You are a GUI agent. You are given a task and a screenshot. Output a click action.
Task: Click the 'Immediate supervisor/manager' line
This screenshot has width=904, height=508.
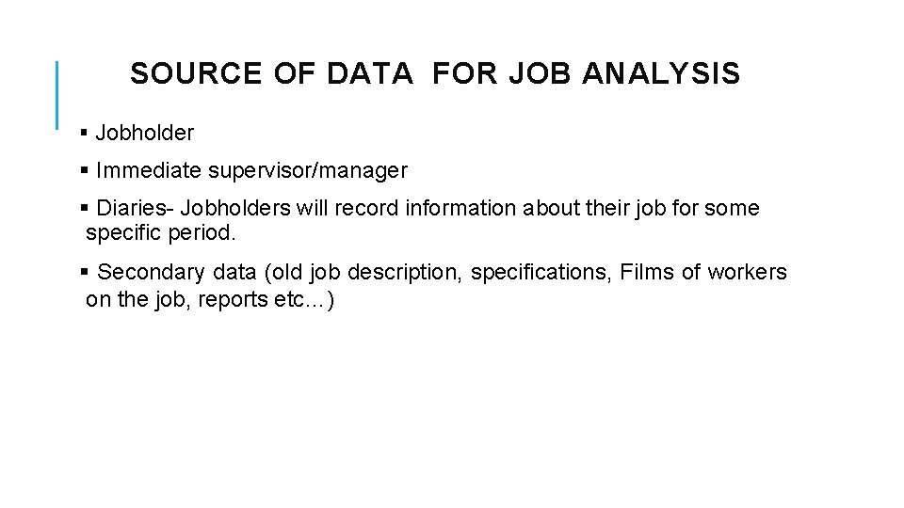[252, 171]
